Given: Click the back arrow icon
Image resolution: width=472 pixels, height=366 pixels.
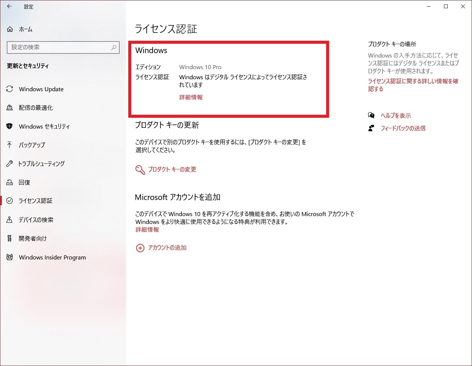Looking at the screenshot, I should (x=9, y=6).
